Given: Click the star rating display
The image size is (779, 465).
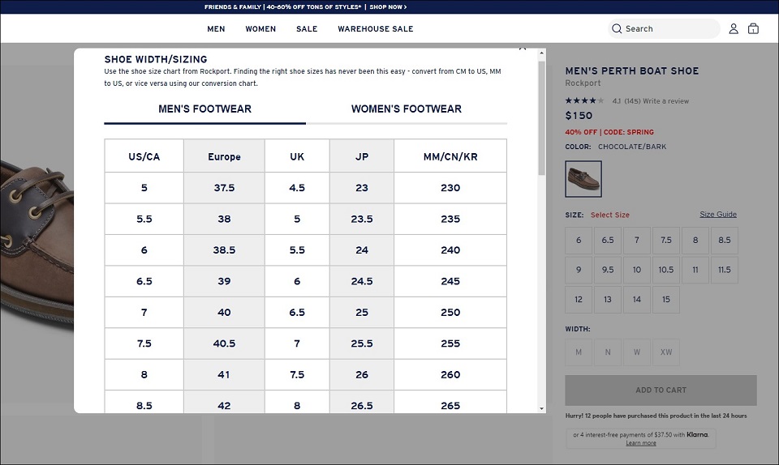Looking at the screenshot, I should tap(584, 100).
